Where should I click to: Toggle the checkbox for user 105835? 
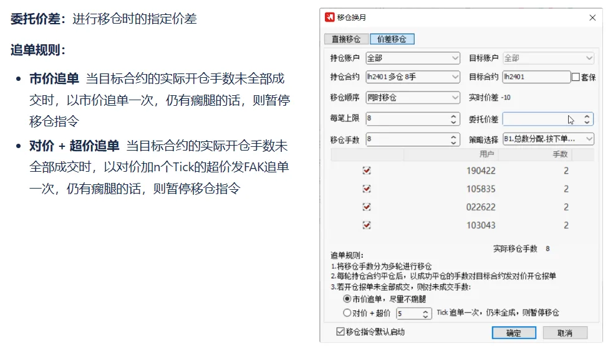coord(367,189)
